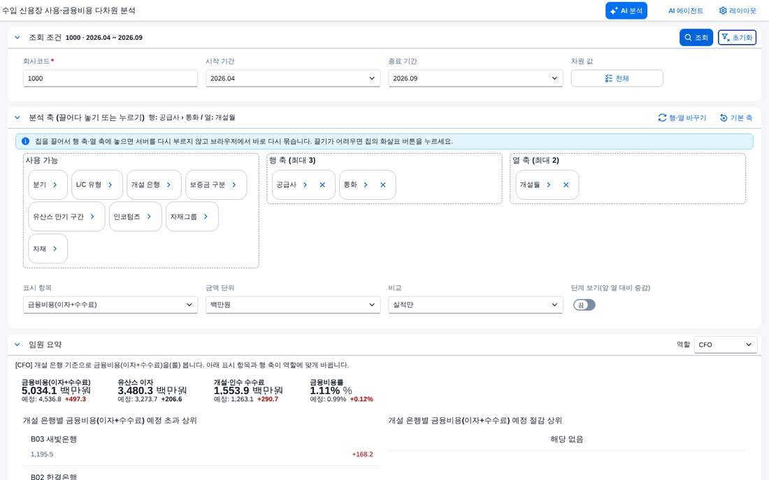Collapse the 임원 요약 section
The height and width of the screenshot is (480, 769).
(17, 344)
